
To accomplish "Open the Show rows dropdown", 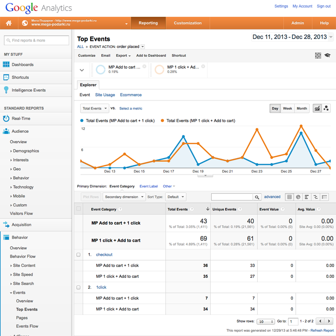I will tap(265, 322).
